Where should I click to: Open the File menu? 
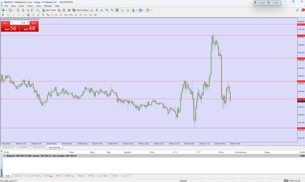coord(6,6)
